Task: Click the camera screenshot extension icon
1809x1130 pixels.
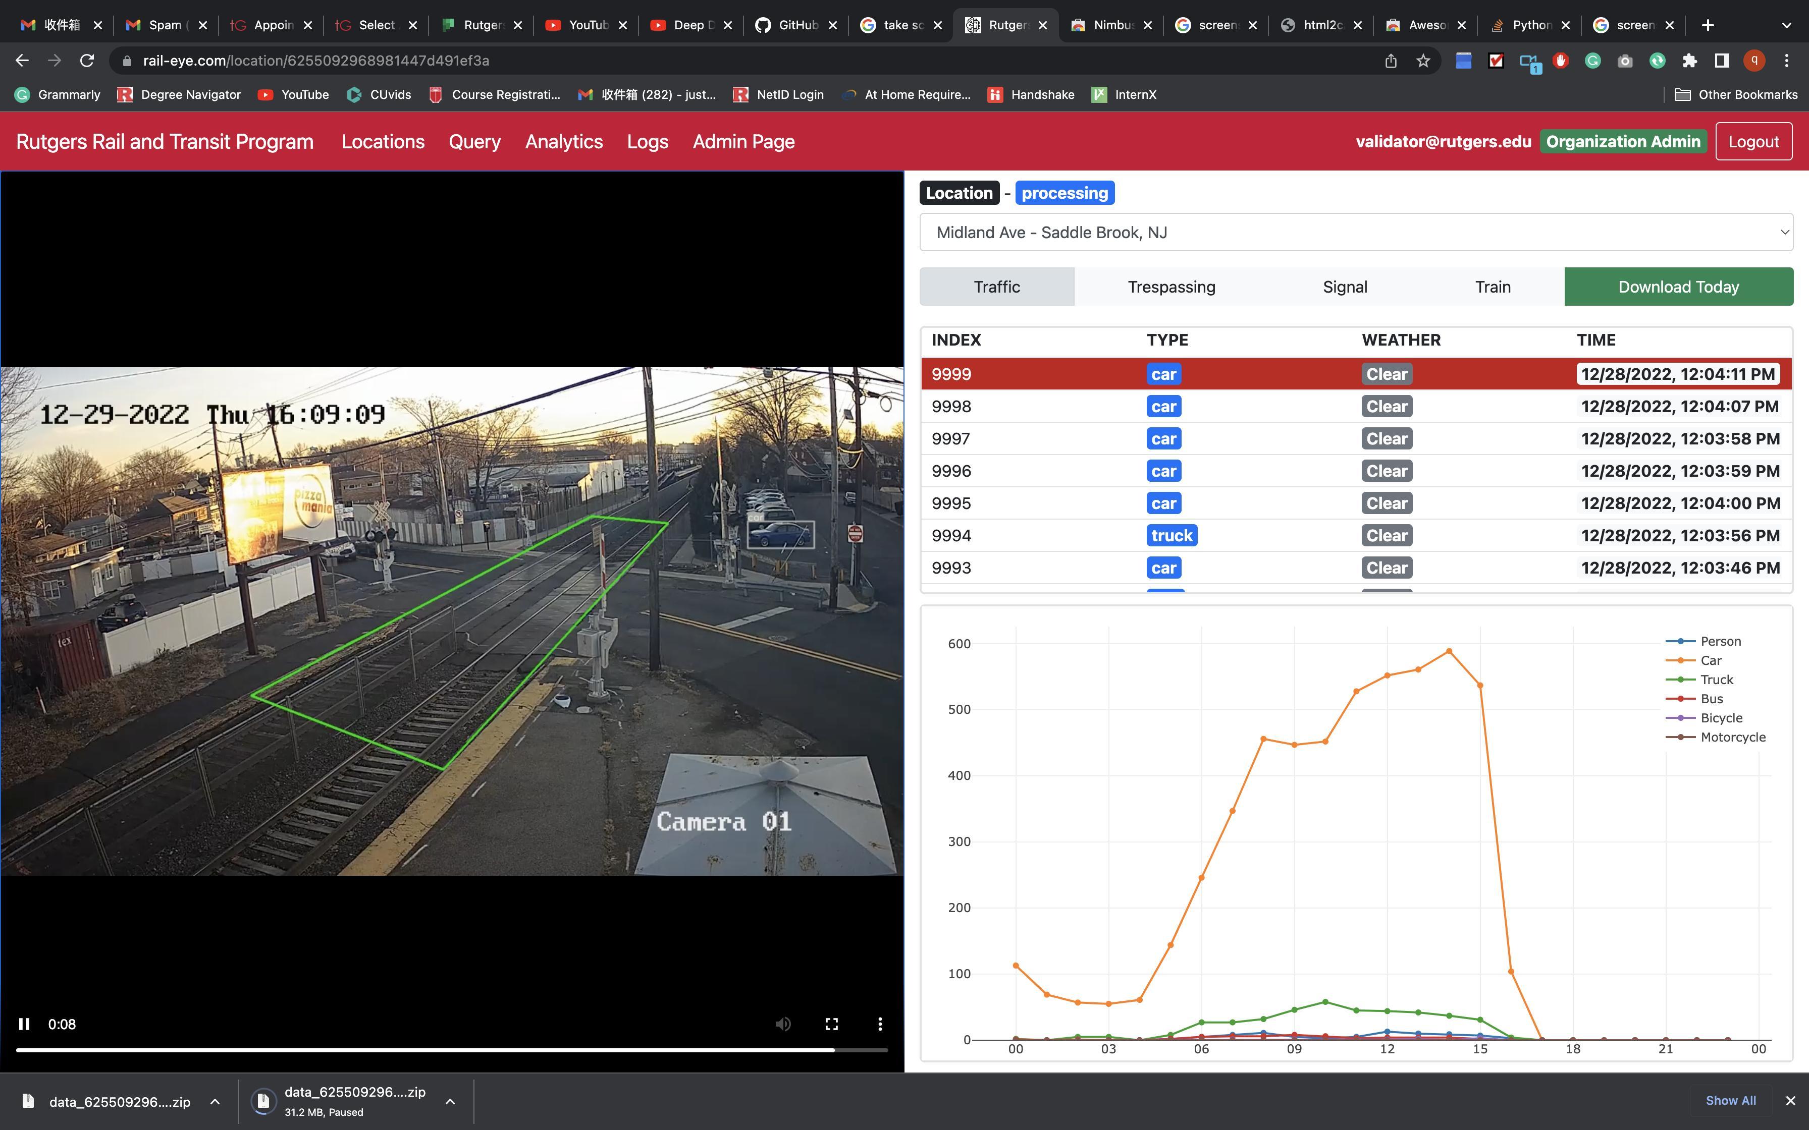Action: (x=1624, y=61)
